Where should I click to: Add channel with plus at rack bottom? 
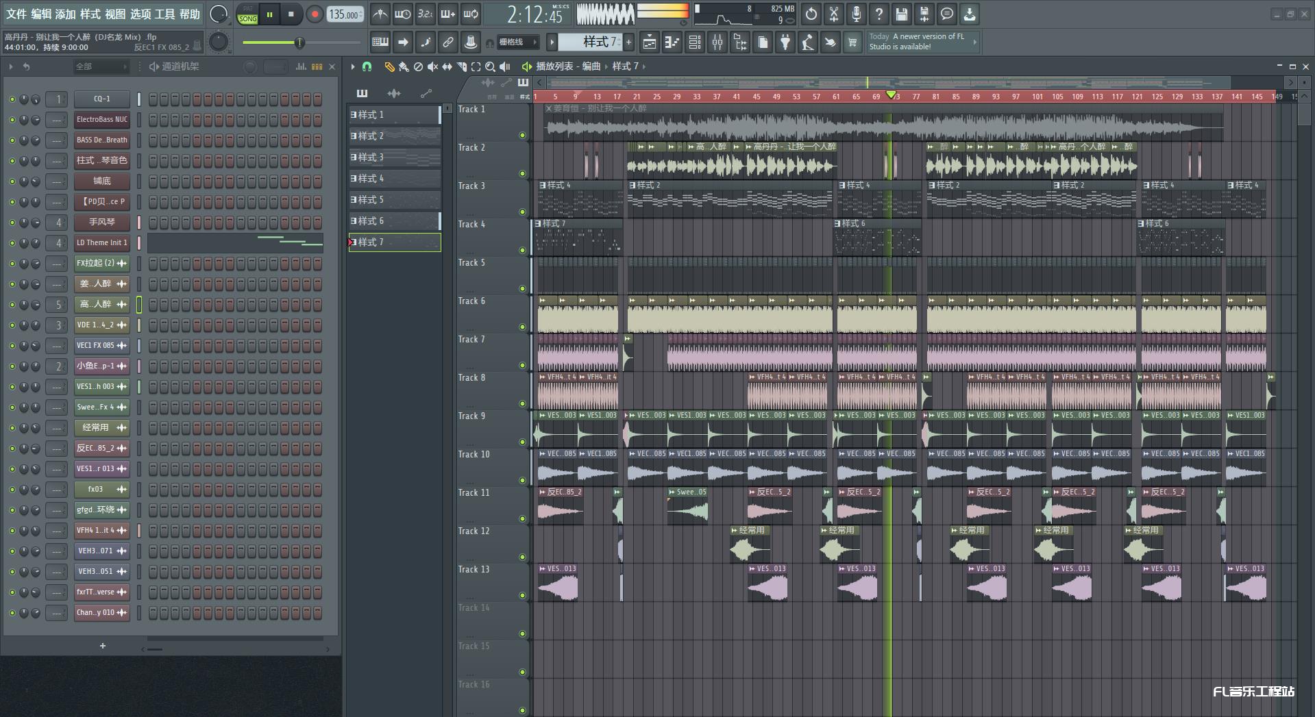(x=103, y=646)
